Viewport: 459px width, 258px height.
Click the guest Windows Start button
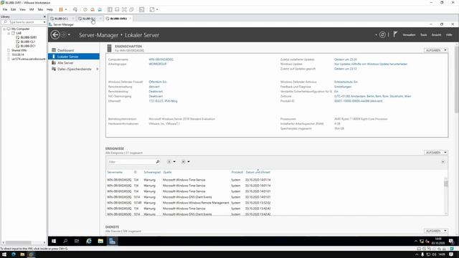[54, 241]
